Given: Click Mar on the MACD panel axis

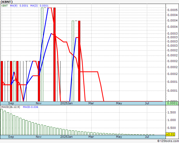Looking at the screenshot, I should tap(91, 137).
